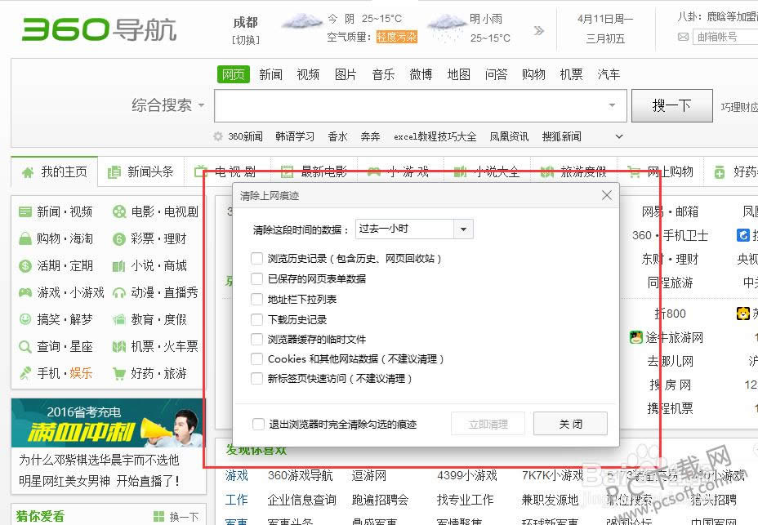Expand the search box suggestion arrow
This screenshot has width=758, height=525.
(612, 105)
